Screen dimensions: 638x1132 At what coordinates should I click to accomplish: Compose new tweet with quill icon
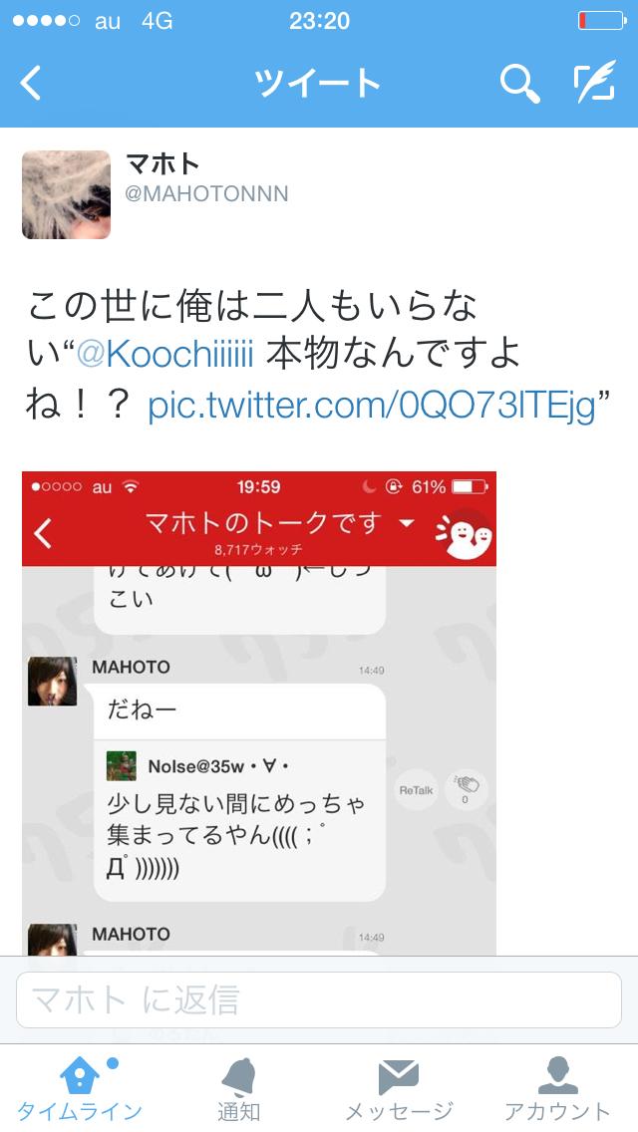(x=595, y=81)
